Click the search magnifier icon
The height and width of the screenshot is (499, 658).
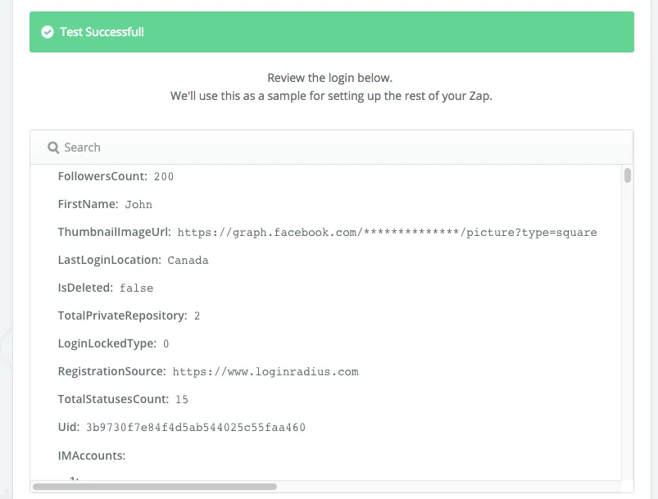pyautogui.click(x=53, y=147)
